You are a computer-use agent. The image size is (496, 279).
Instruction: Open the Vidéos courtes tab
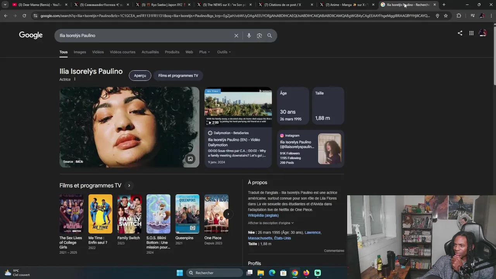(122, 52)
